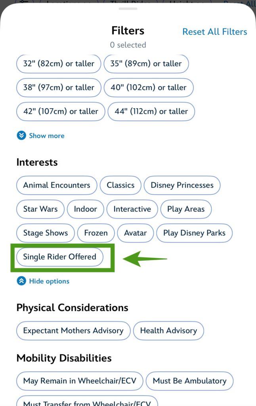Enable the Disney Princesses filter
Viewport: 256px width, 406px height.
(182, 185)
